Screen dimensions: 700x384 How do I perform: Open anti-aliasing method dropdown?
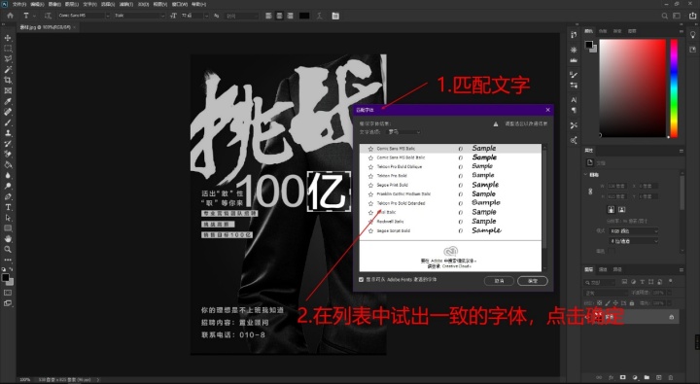pos(242,16)
